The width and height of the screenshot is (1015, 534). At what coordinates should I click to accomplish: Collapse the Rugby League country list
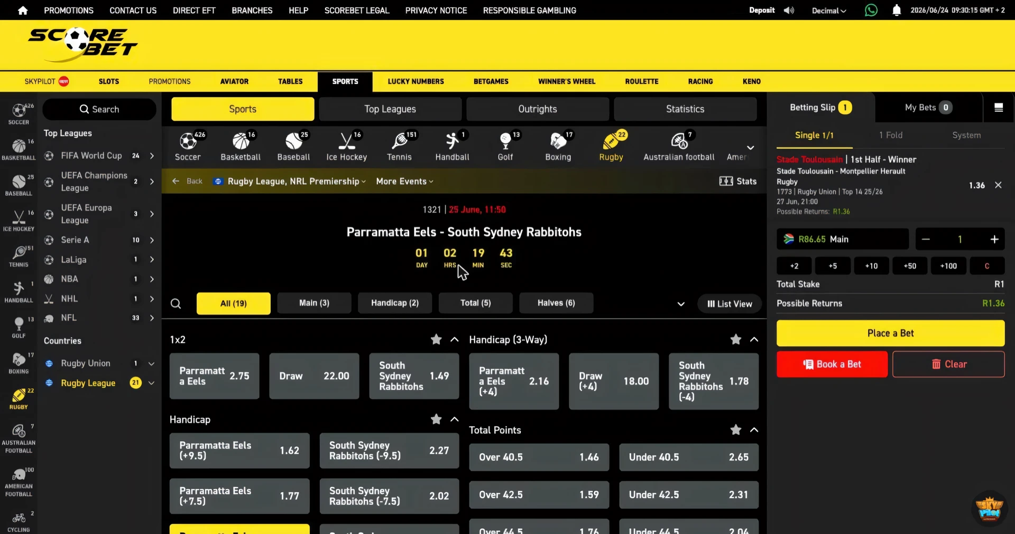[151, 383]
